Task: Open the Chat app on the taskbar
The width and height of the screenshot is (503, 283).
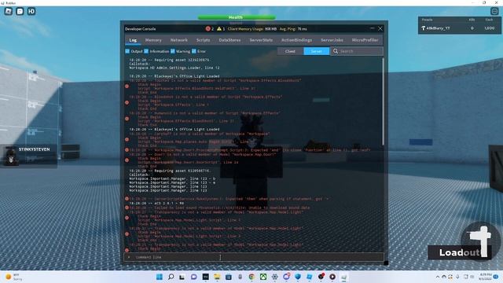Action: (x=194, y=277)
